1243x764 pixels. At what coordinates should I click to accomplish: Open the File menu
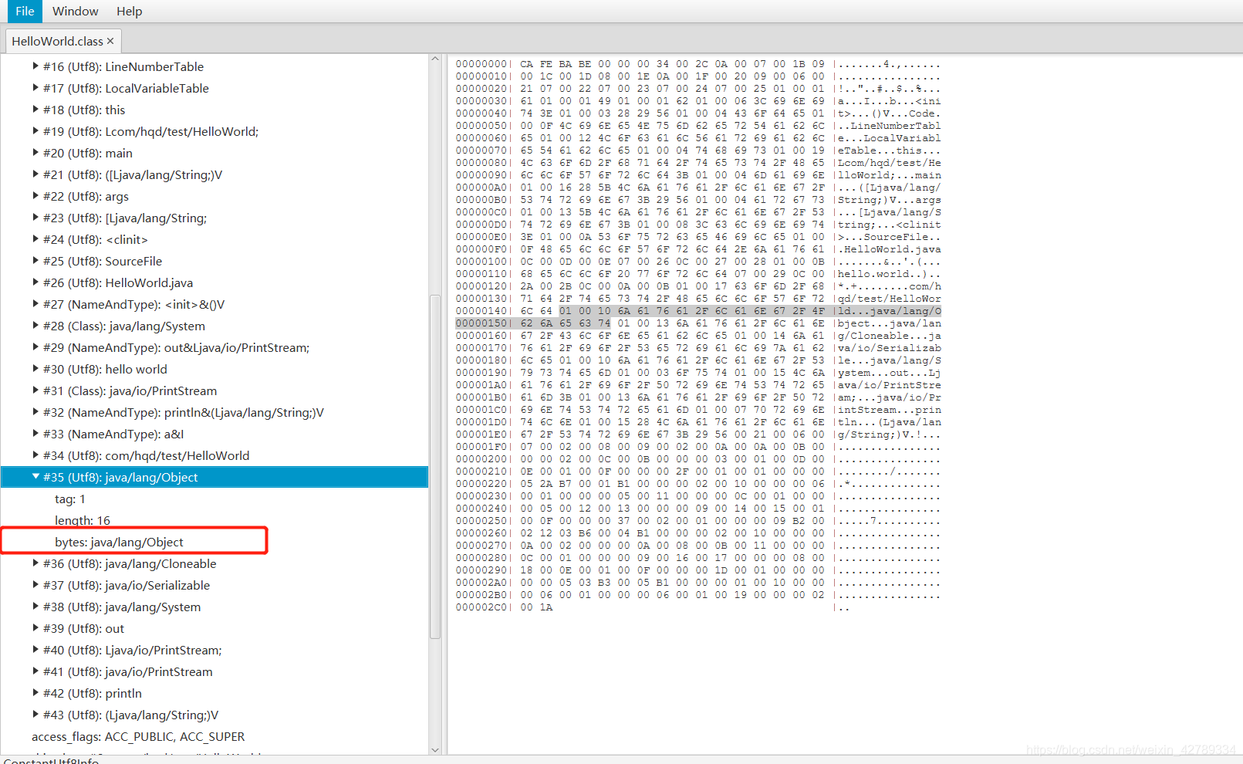(x=25, y=12)
